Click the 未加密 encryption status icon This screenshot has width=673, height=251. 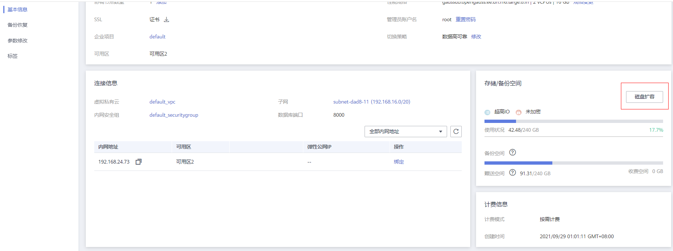(x=519, y=112)
